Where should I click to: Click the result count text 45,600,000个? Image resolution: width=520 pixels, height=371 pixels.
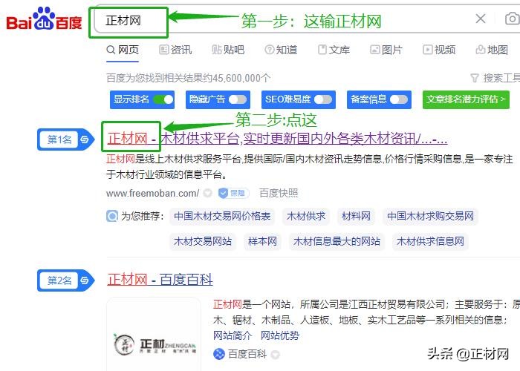pyautogui.click(x=241, y=78)
